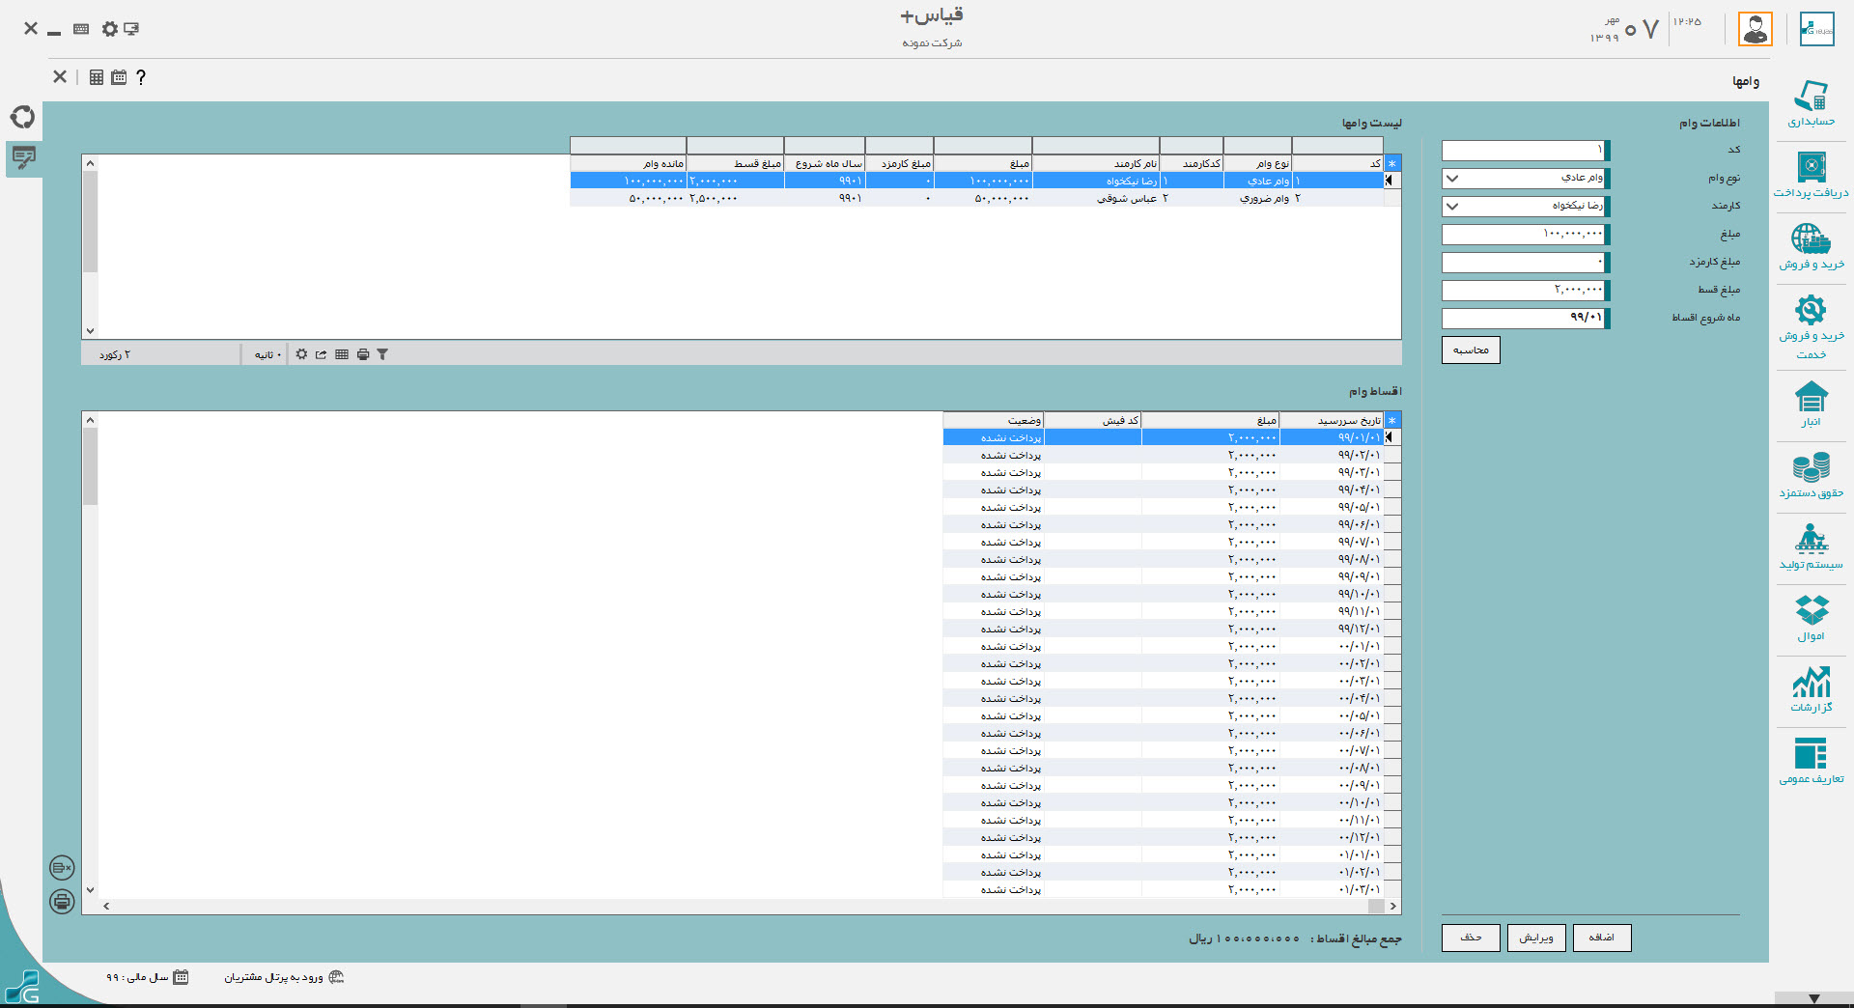Click the اضافه (add) button

1602,938
